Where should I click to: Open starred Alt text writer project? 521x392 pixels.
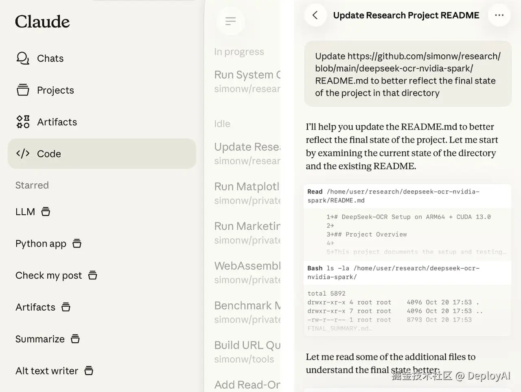[46, 371]
